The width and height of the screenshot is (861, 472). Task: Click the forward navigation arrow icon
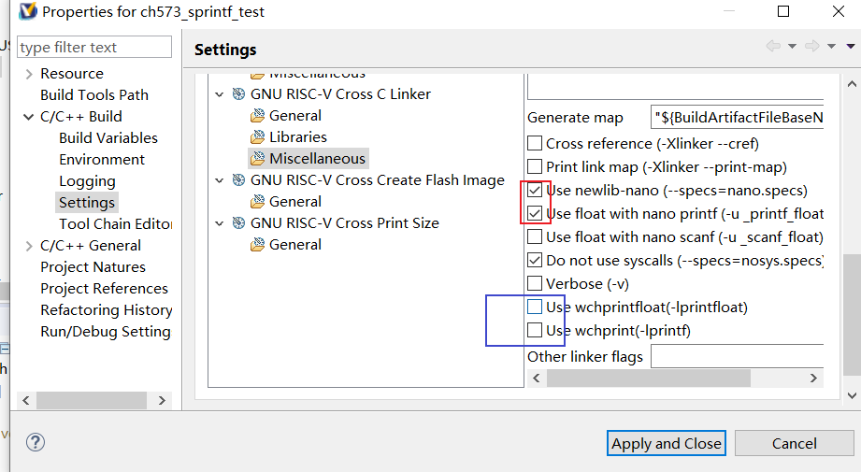click(x=812, y=47)
